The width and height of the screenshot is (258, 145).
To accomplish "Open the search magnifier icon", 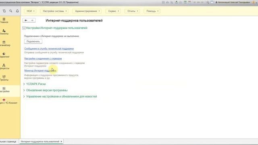I will (11, 11).
